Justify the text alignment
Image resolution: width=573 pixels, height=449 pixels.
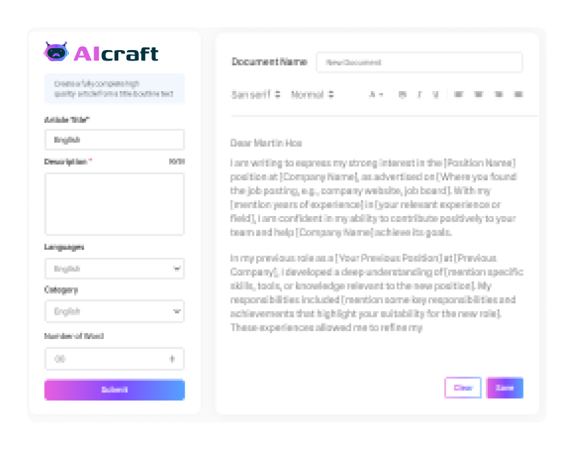coord(518,95)
